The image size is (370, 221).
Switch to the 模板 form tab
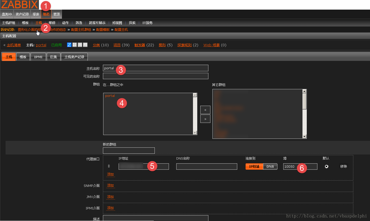point(23,57)
